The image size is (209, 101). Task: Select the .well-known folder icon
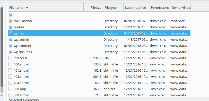(x=10, y=21)
